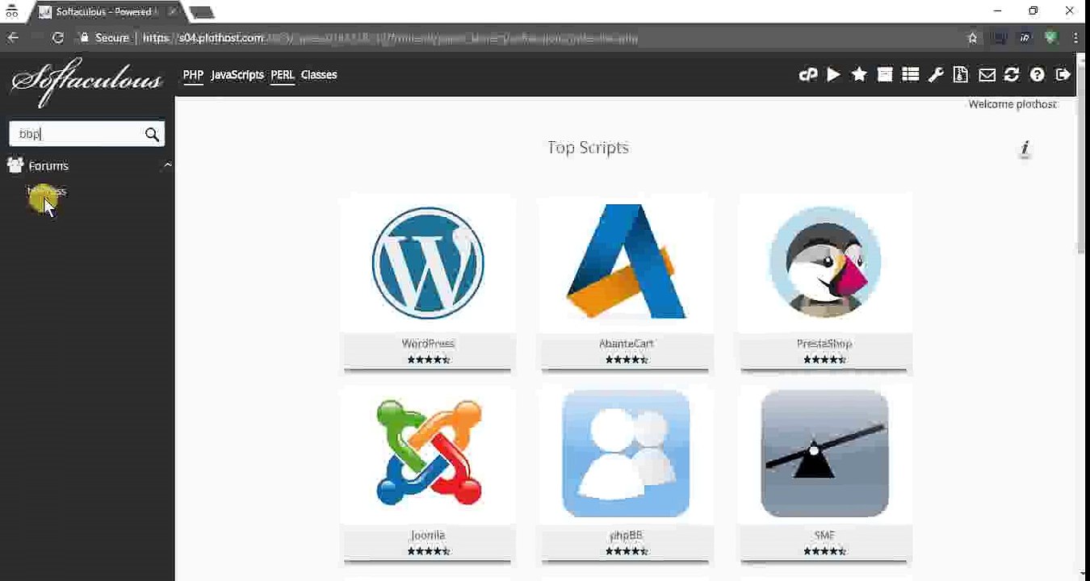
Task: Click the green shield extension icon
Action: pos(1050,37)
